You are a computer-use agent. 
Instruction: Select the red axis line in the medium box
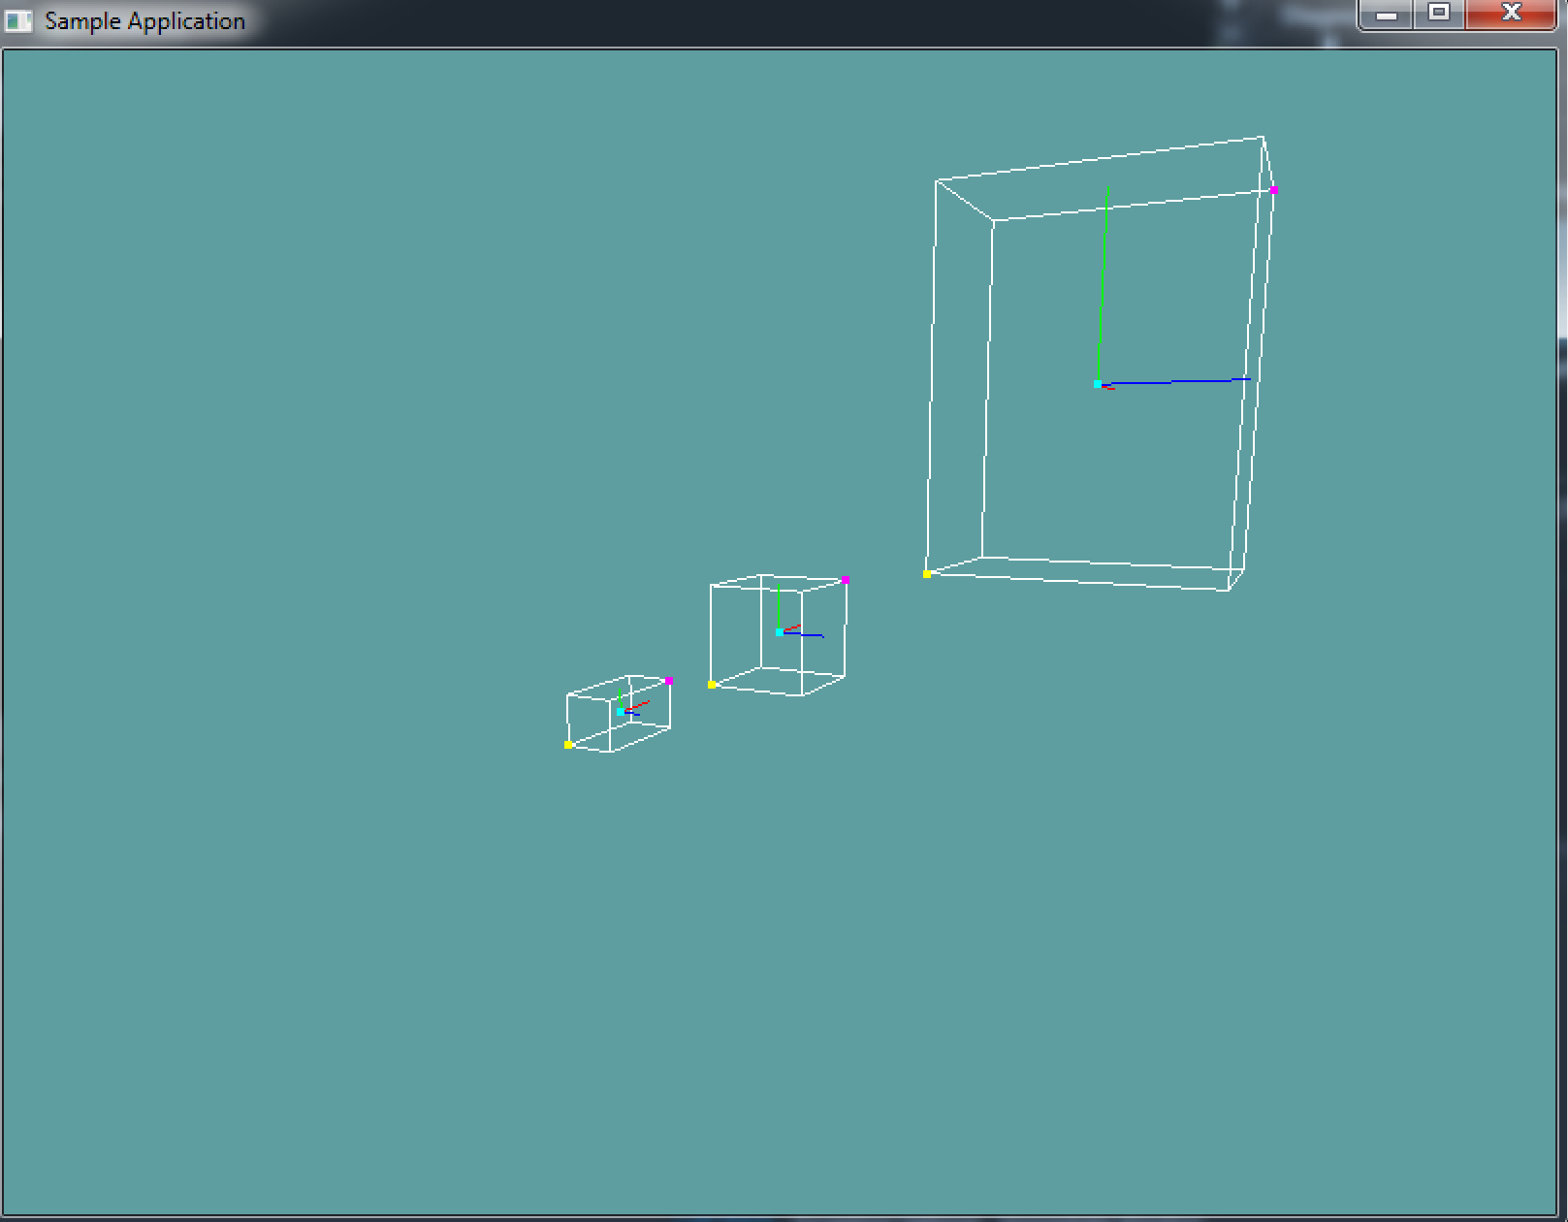click(x=792, y=628)
